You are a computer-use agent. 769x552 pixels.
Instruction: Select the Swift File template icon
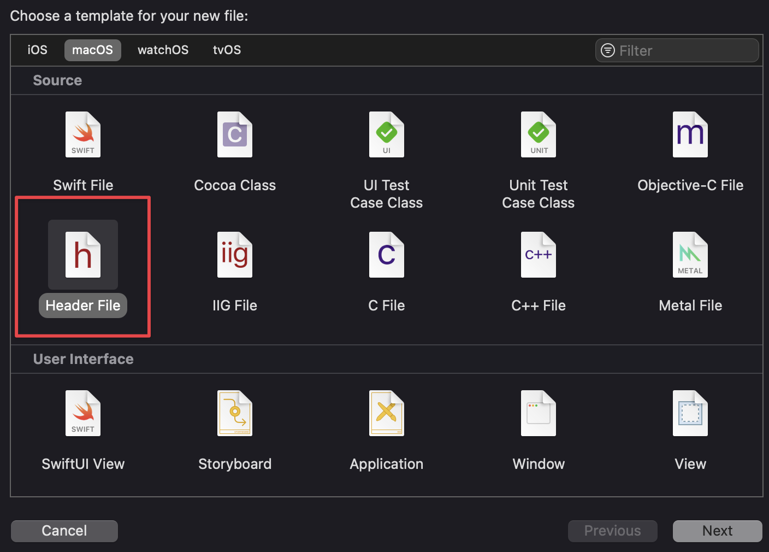83,134
